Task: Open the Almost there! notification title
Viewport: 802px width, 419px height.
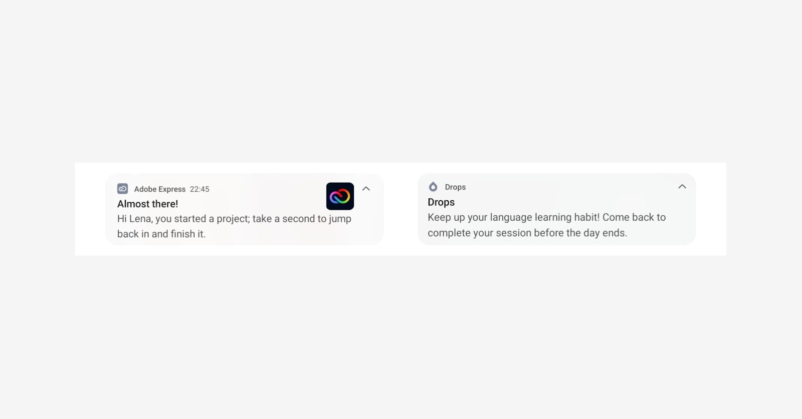Action: (147, 204)
